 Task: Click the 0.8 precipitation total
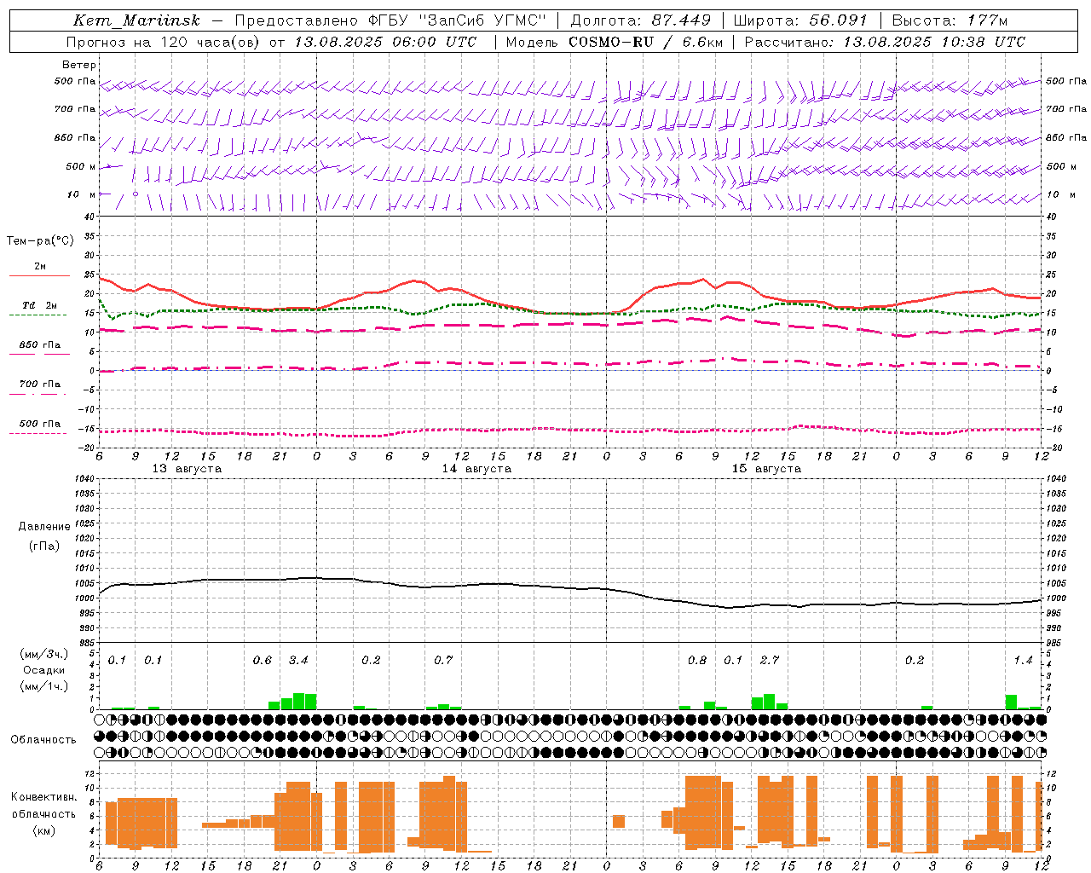point(697,660)
